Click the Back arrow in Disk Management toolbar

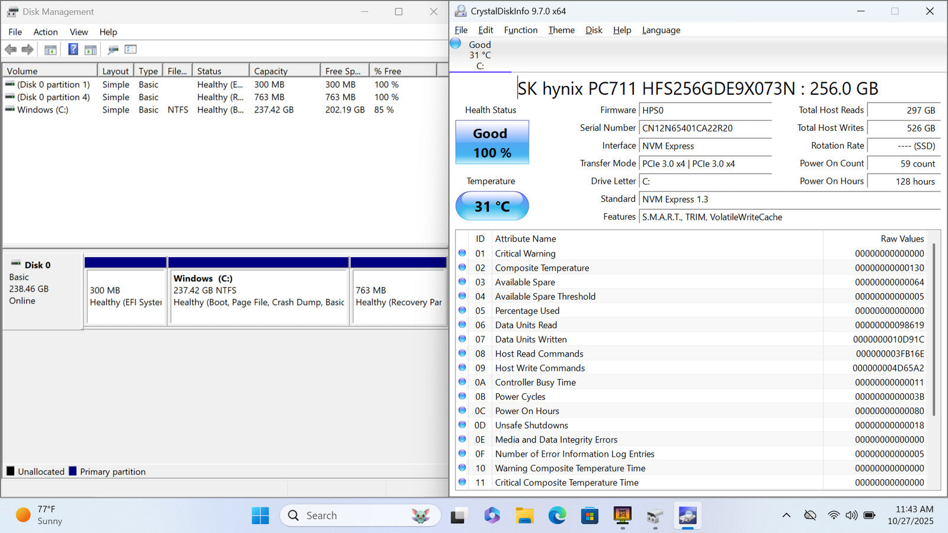click(11, 50)
